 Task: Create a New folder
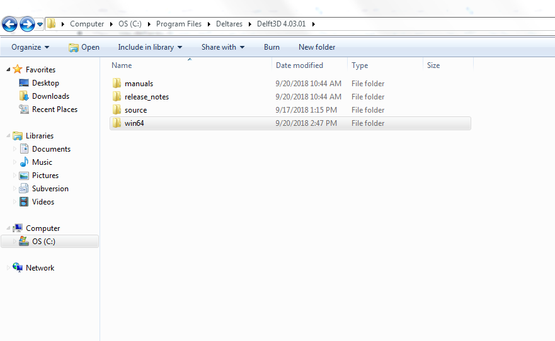point(317,47)
